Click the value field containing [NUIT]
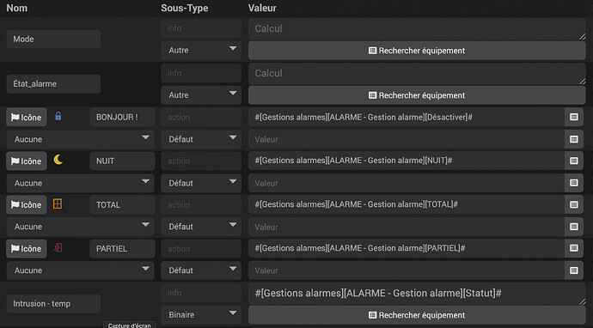The width and height of the screenshot is (593, 328). pyautogui.click(x=407, y=161)
